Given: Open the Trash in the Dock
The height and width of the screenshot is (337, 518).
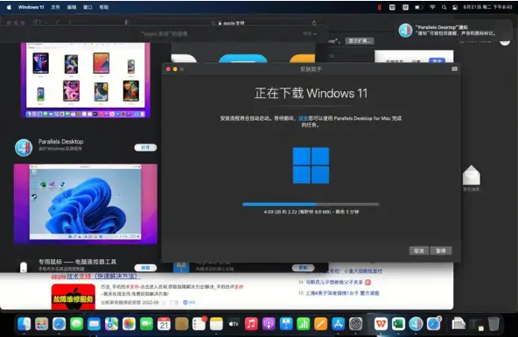Looking at the screenshot, I should 493,324.
